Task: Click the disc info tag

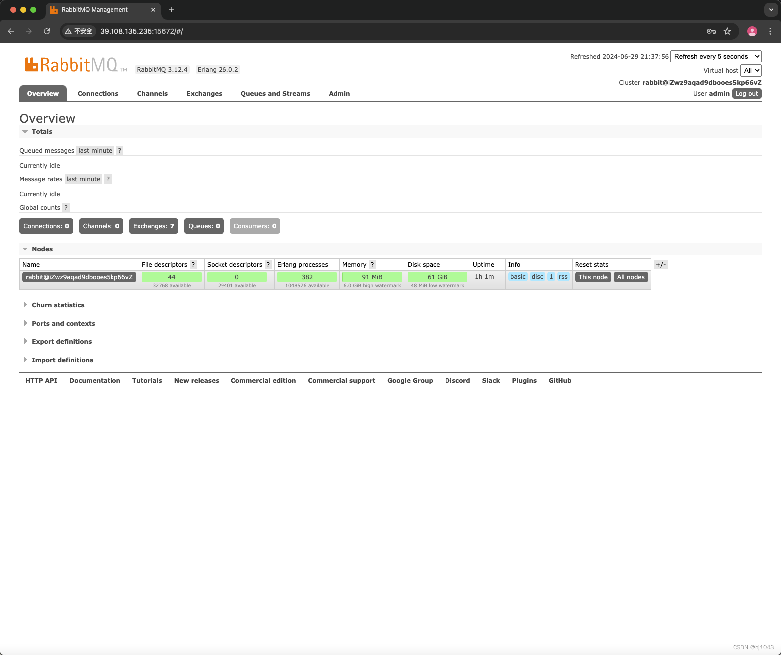Action: (537, 277)
